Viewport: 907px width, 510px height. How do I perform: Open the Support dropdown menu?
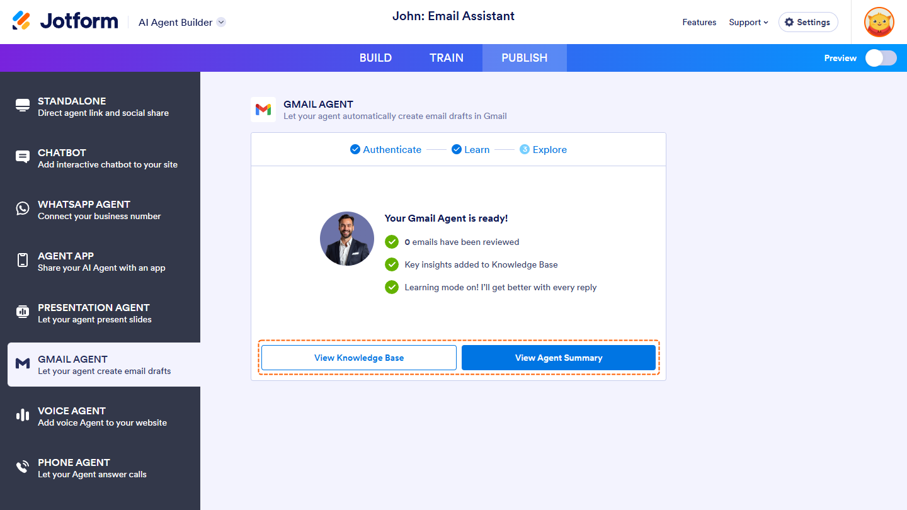click(748, 22)
